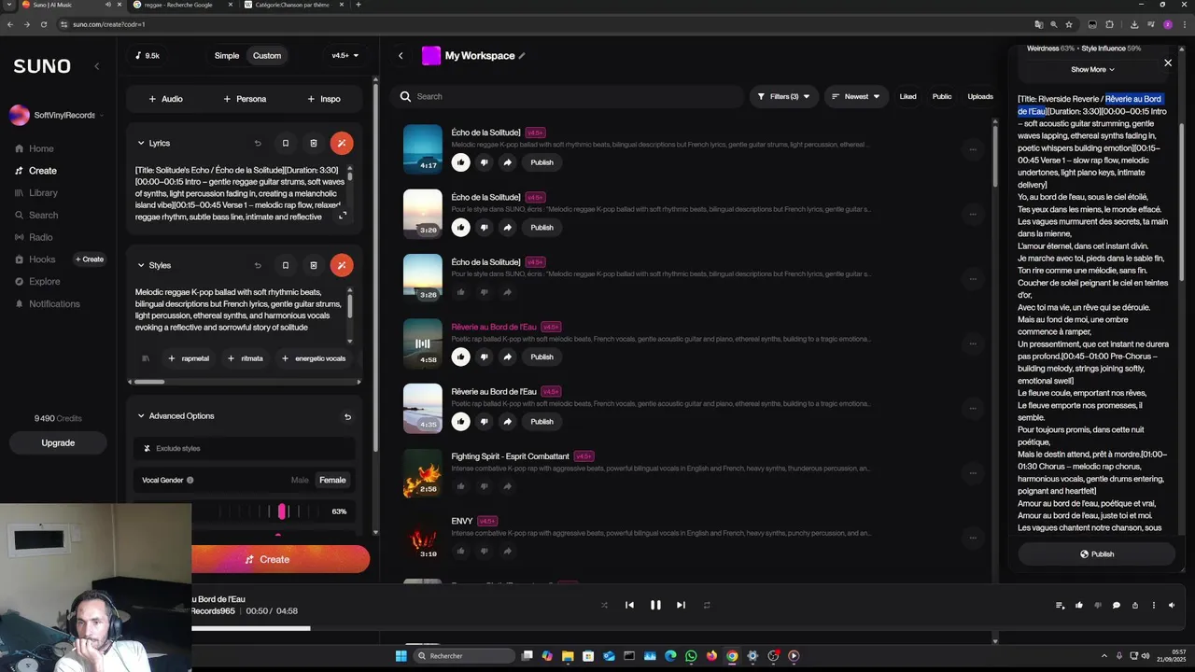
Task: Open thumbnail of Fighting Spirit track
Action: click(423, 473)
